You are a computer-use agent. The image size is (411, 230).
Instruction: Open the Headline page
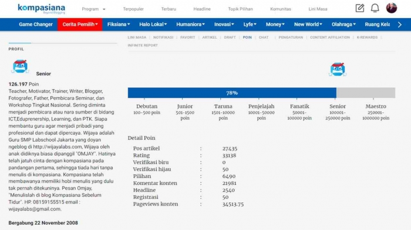[x=202, y=9]
